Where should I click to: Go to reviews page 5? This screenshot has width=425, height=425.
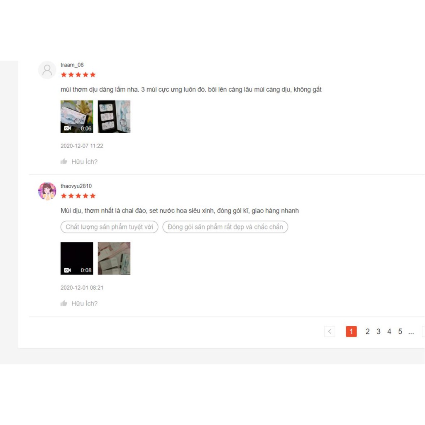(400, 331)
